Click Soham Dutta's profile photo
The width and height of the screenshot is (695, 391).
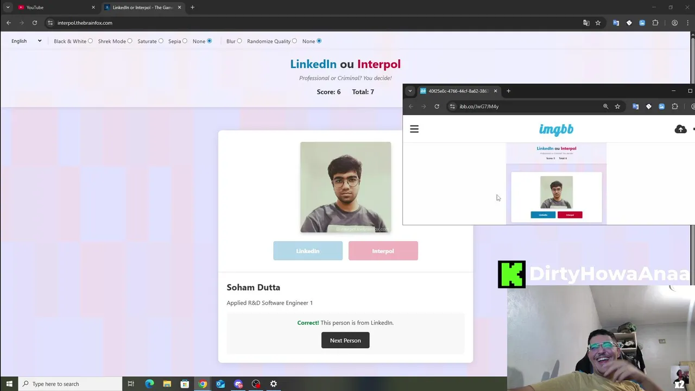(x=345, y=187)
